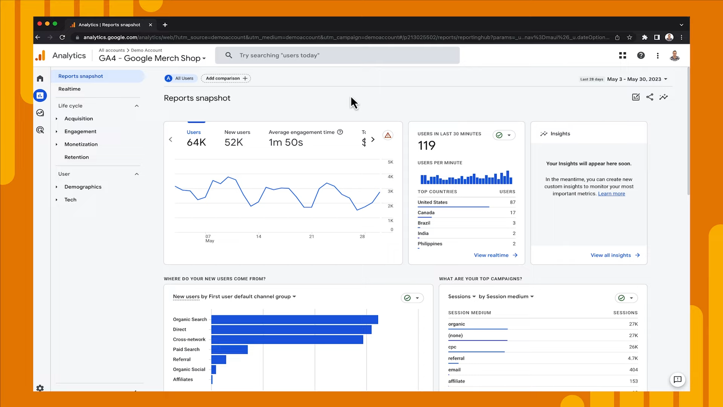This screenshot has width=723, height=407.
Task: Click the Add comparison button
Action: click(226, 78)
